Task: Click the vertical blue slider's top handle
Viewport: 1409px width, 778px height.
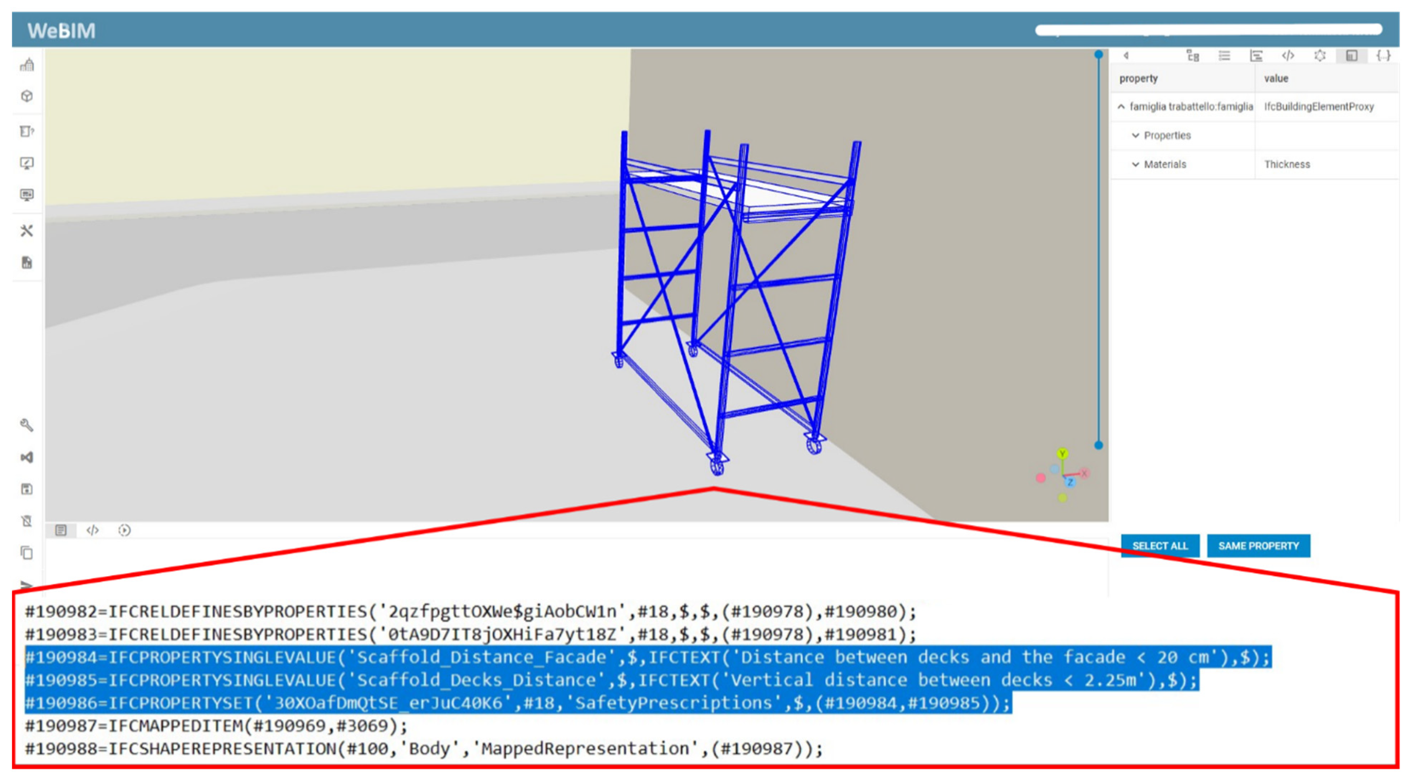Action: tap(1098, 55)
